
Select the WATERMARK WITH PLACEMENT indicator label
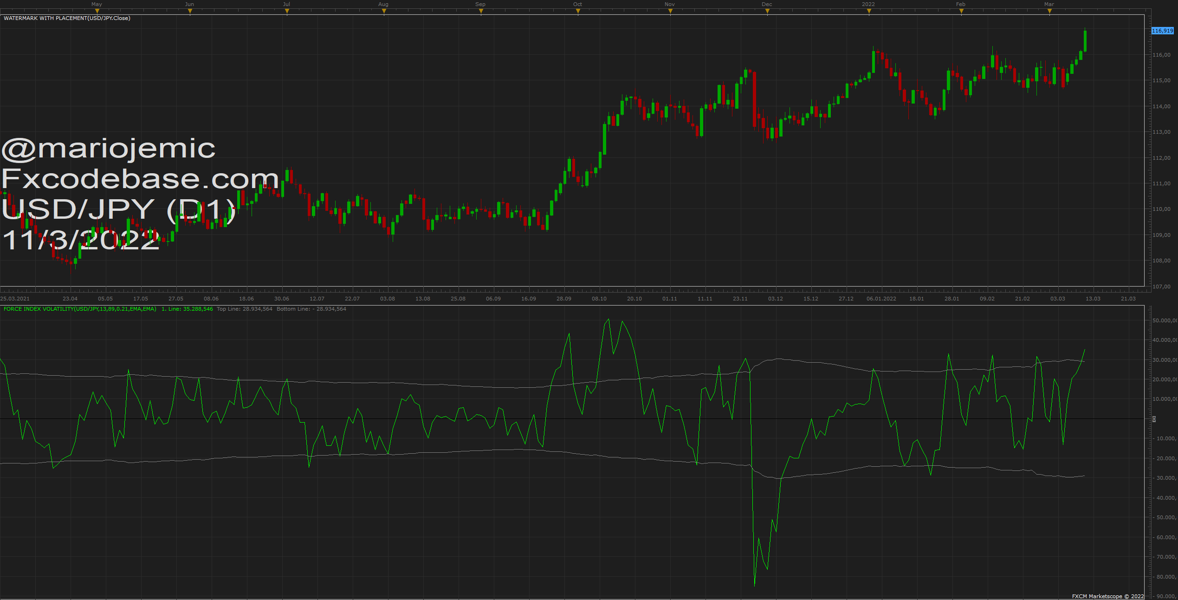pyautogui.click(x=67, y=18)
